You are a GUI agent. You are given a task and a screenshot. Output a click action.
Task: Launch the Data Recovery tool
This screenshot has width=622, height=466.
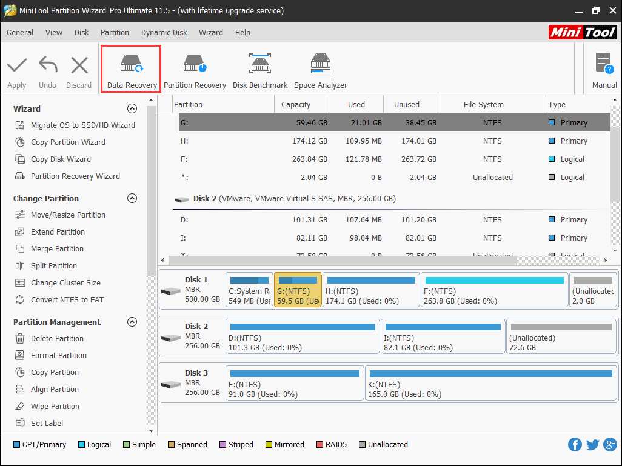point(132,68)
